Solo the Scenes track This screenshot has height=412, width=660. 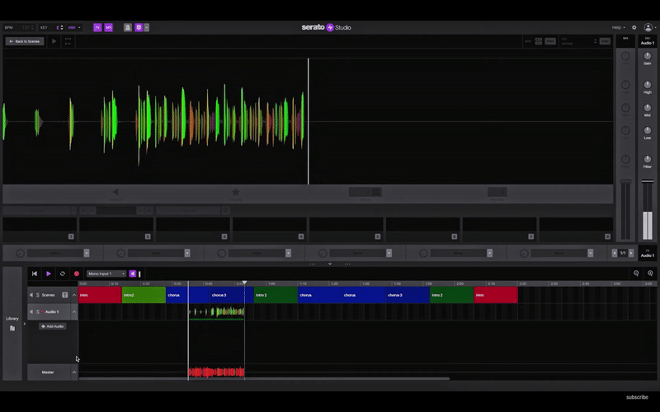tap(38, 295)
